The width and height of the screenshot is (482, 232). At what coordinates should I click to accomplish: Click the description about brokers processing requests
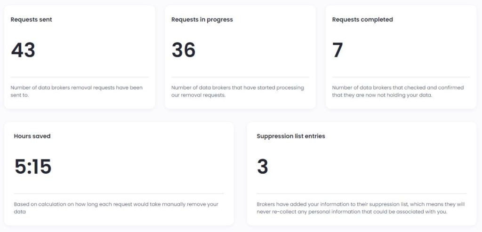click(238, 91)
